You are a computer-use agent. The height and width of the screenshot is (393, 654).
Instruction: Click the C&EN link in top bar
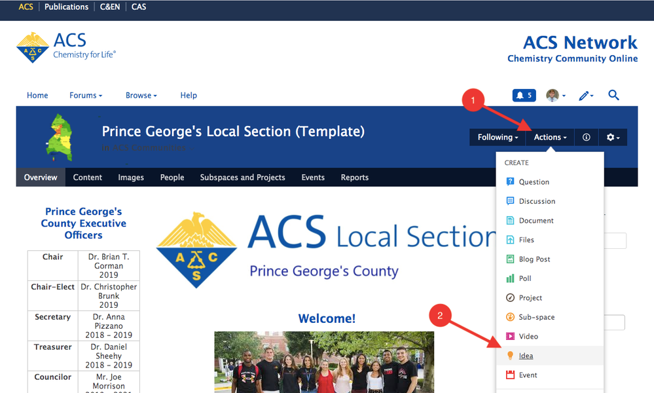tap(110, 7)
